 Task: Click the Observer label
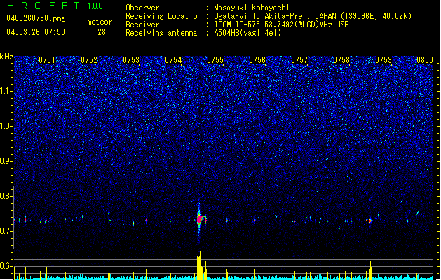tap(142, 8)
